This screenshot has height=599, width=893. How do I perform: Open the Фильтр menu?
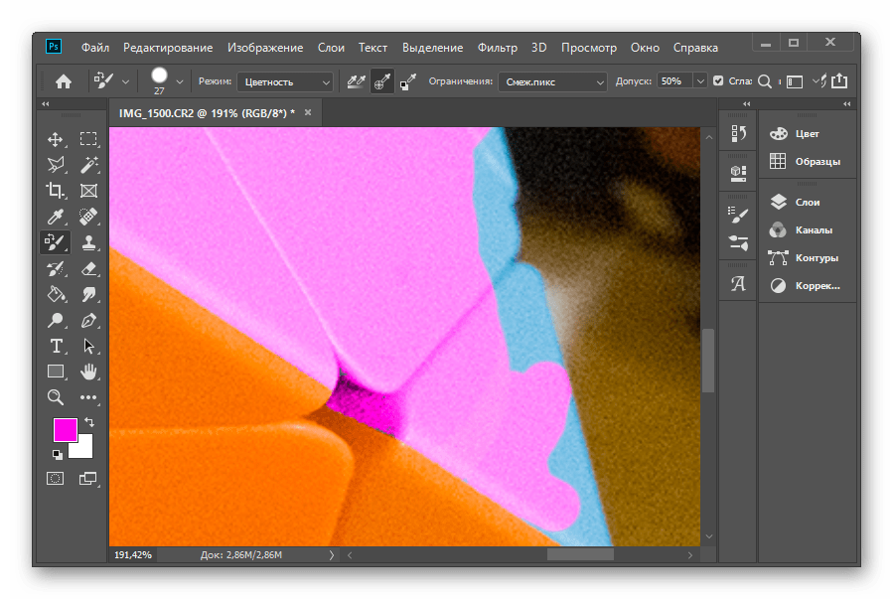[498, 48]
